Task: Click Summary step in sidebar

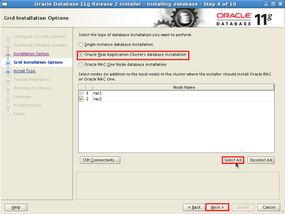Action: click(23, 96)
